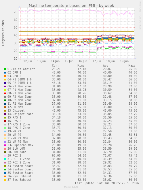Click the 'Max:' column header
This screenshot has width=143, height=190.
(x=132, y=66)
